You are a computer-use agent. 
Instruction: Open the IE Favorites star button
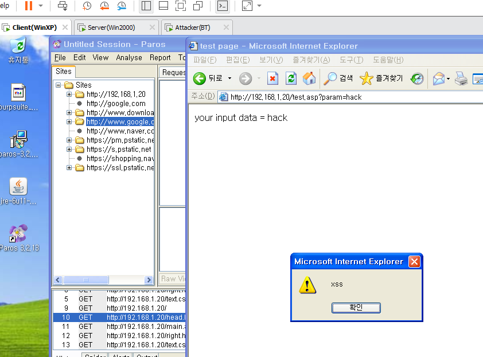pos(381,79)
